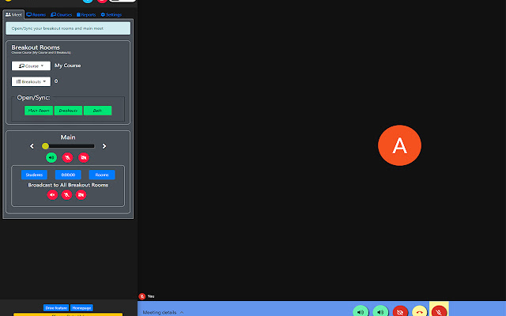
Task: Click the blue Students button
Action: (x=34, y=175)
